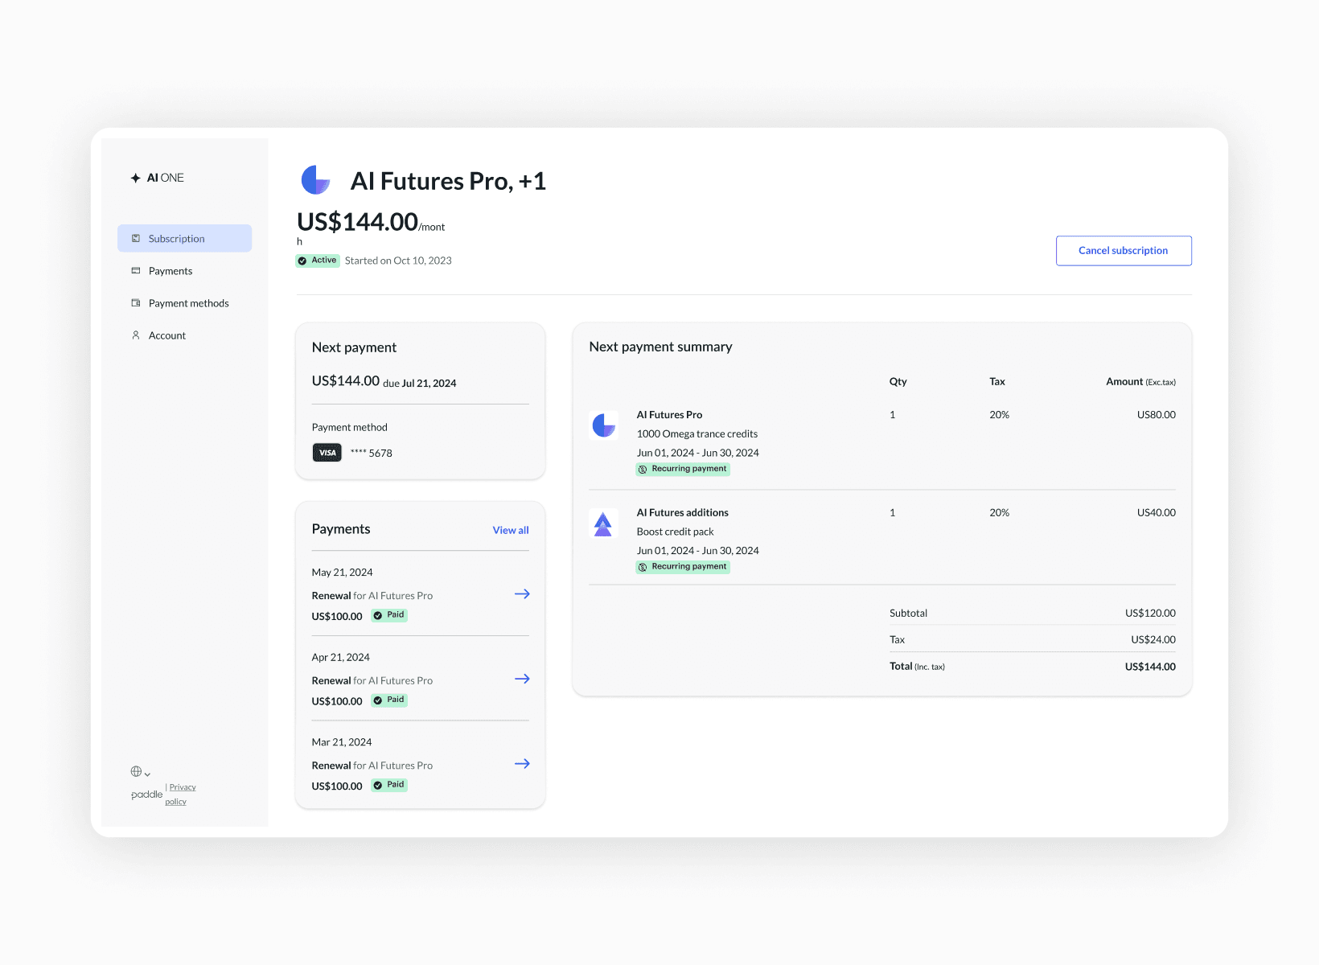Click Renewal for AI Futures Pro on Apr 21
Screen dimensions: 1319x965
click(372, 680)
